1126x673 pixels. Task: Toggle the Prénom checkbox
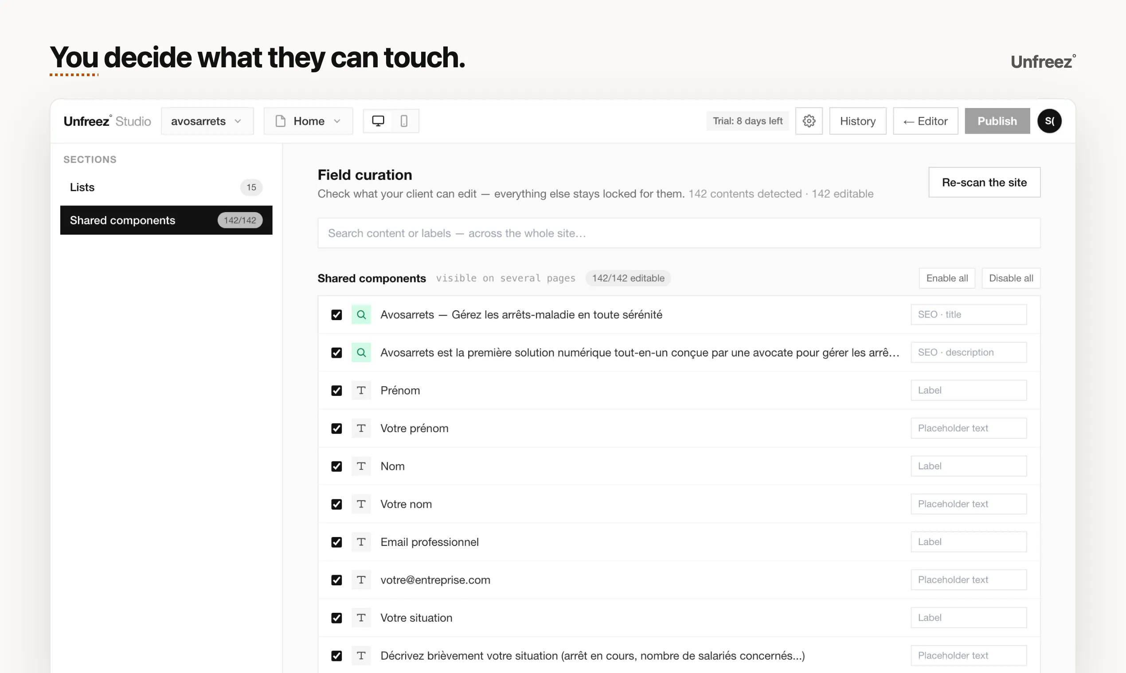[x=336, y=391]
